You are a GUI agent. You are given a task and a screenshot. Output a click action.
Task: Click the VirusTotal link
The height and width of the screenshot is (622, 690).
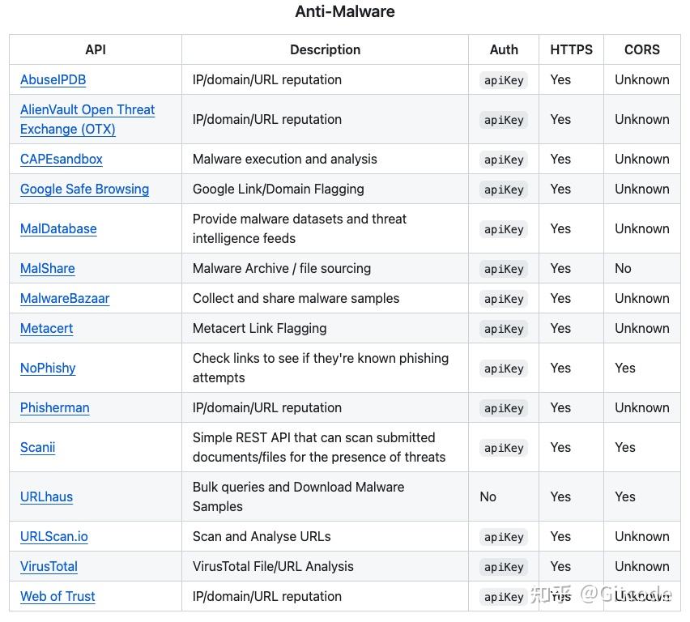pyautogui.click(x=49, y=567)
